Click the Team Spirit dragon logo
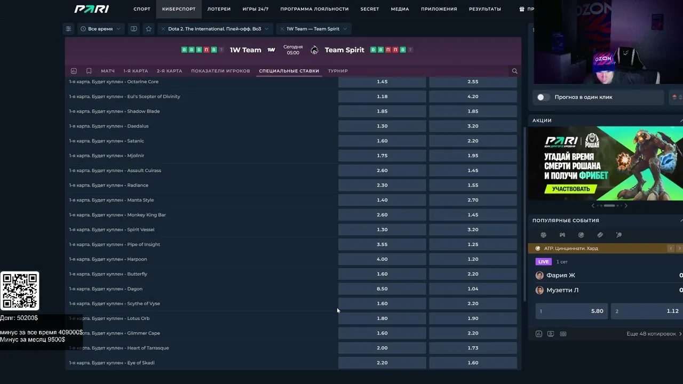Viewport: 683px width, 384px height. [314, 50]
